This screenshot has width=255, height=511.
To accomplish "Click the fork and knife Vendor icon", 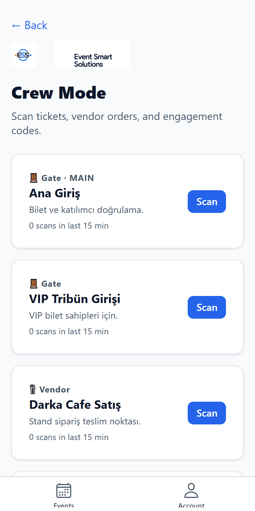I will coord(33,389).
